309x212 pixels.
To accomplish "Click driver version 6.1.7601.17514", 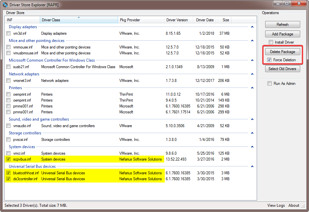I will pos(178,112).
